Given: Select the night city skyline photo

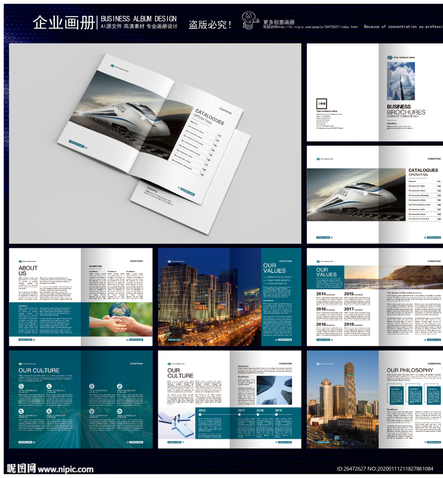Looking at the screenshot, I should coord(210,297).
